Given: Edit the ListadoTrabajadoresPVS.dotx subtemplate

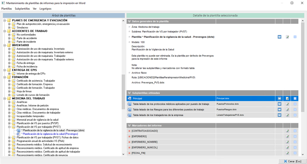Looking at the screenshot, I should pyautogui.click(x=287, y=115).
